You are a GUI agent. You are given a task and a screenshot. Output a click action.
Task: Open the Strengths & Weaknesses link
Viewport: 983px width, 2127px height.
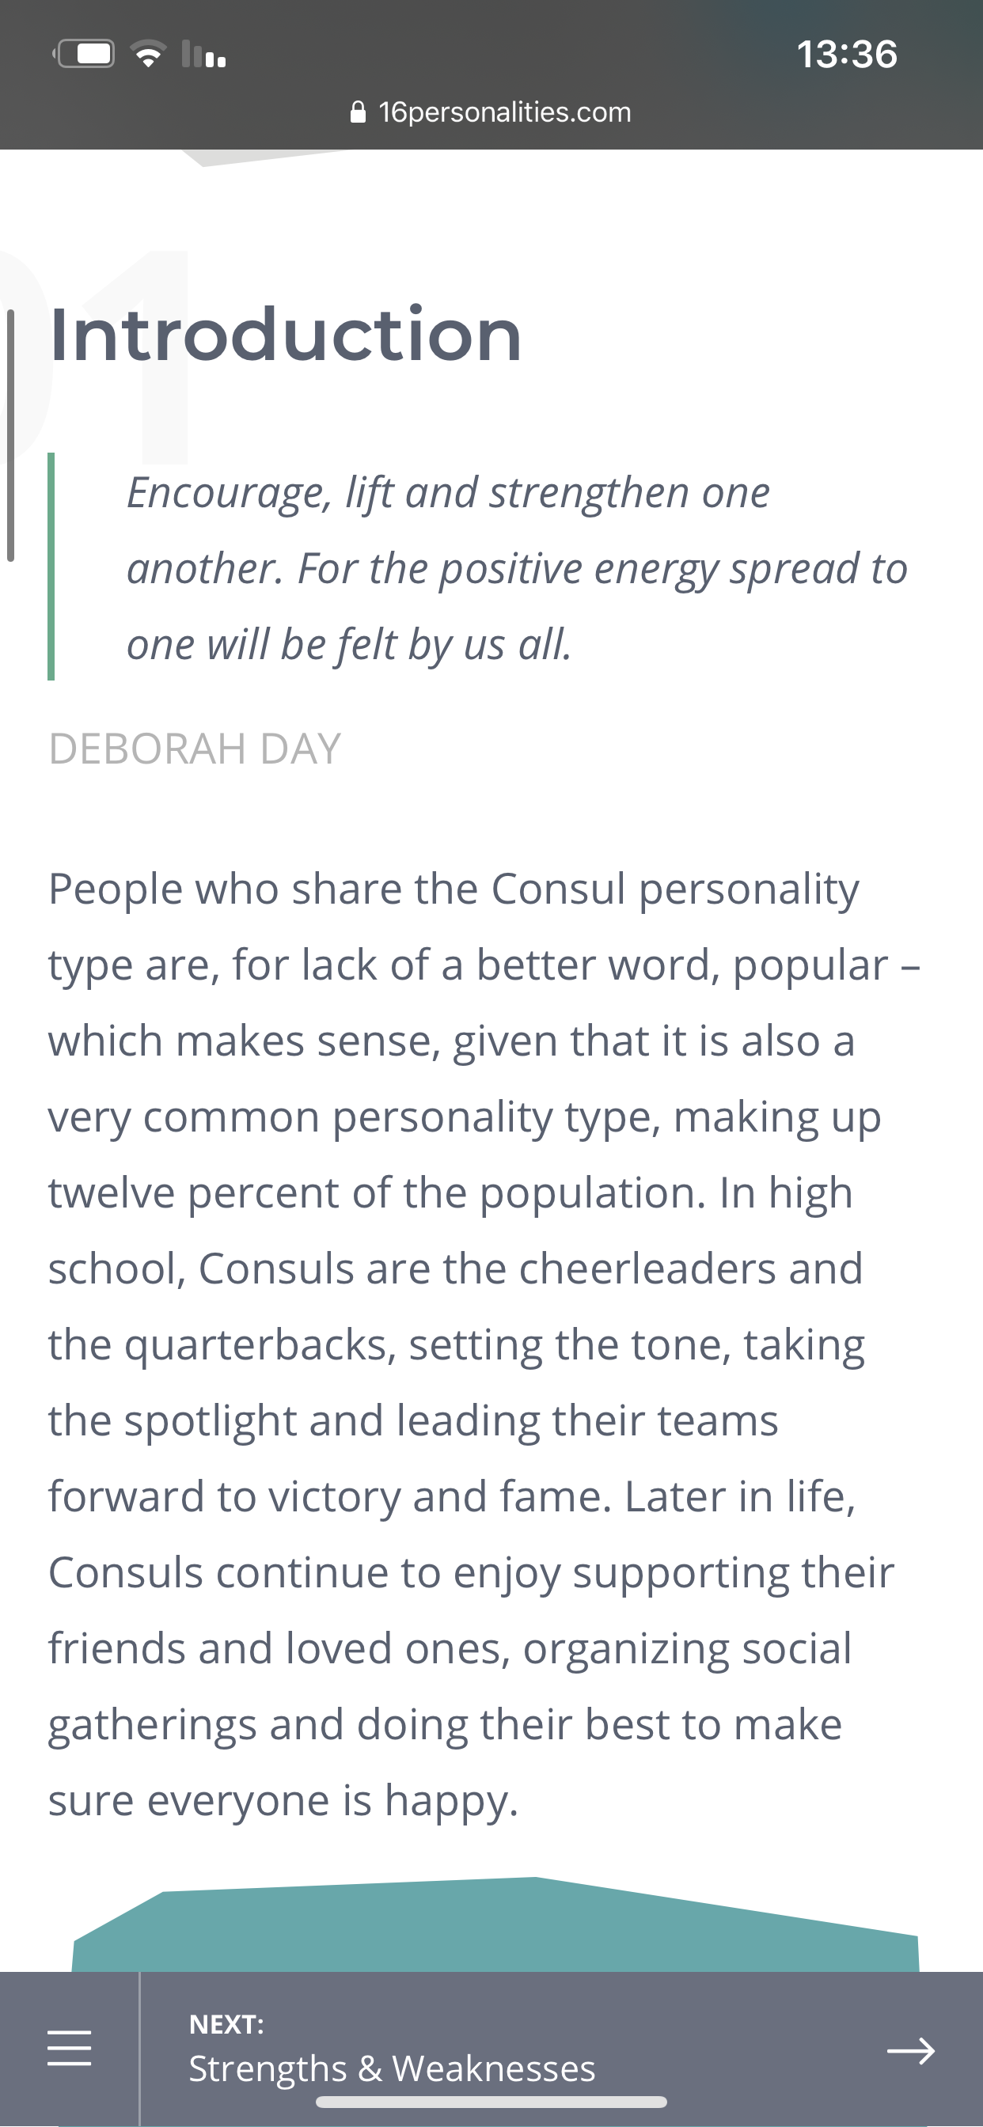tap(393, 2068)
